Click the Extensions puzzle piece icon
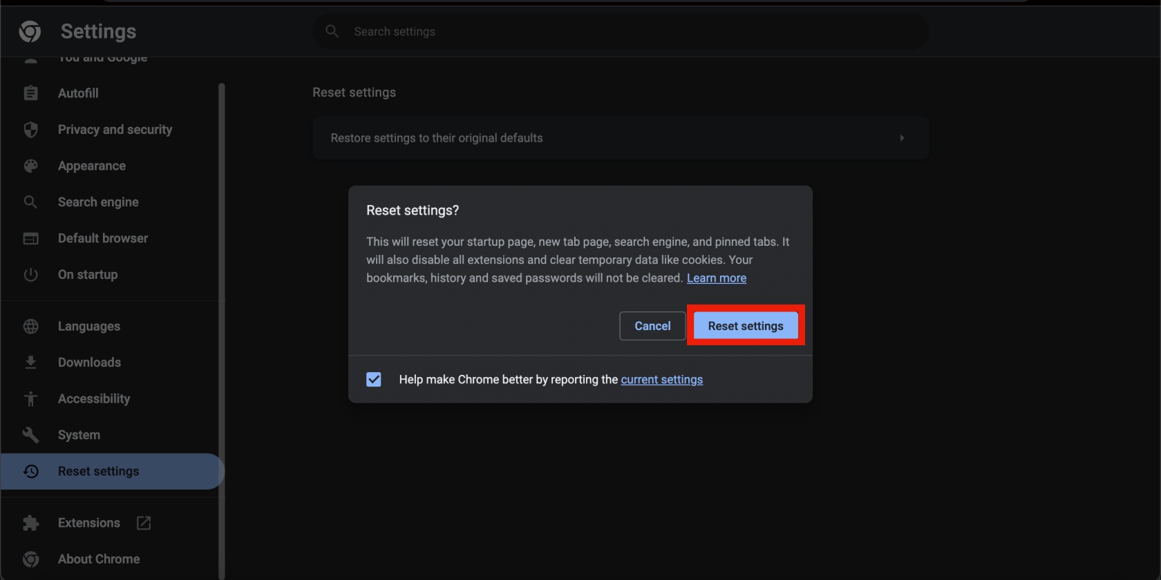The height and width of the screenshot is (580, 1161). pyautogui.click(x=30, y=523)
